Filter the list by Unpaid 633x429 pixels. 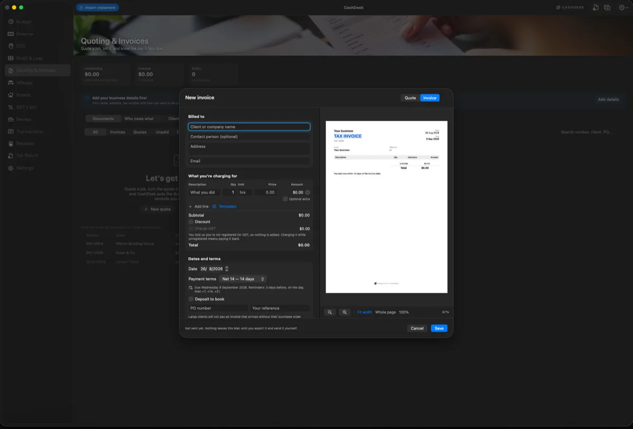[x=162, y=132]
